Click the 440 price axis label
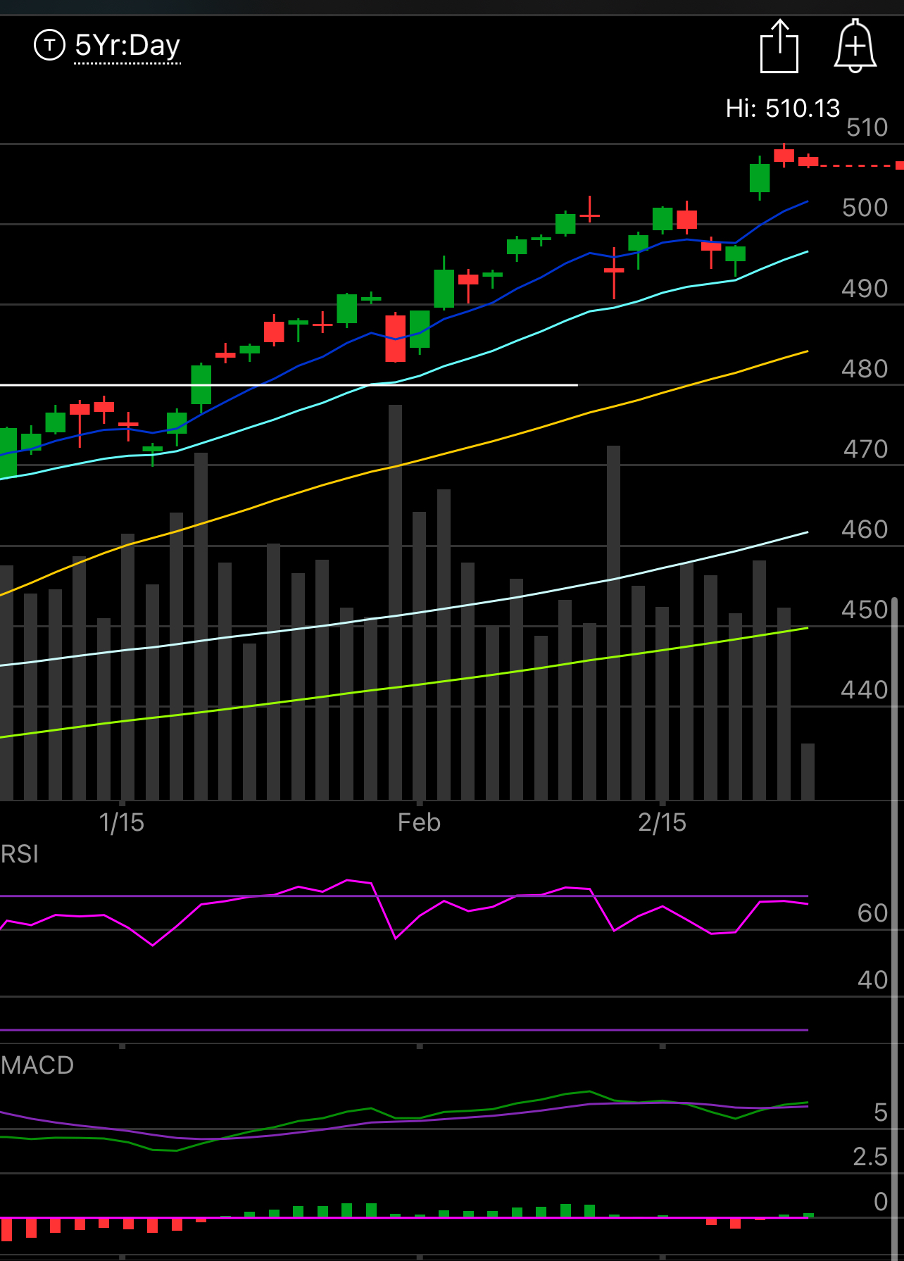 click(x=865, y=689)
